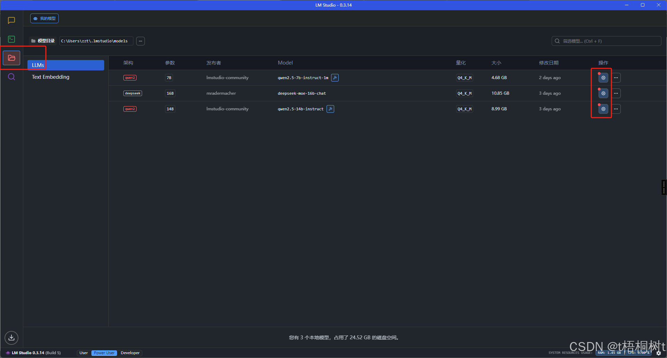This screenshot has height=358, width=667.
Task: Select model name deepseek-moe-16b-chat
Action: click(302, 93)
